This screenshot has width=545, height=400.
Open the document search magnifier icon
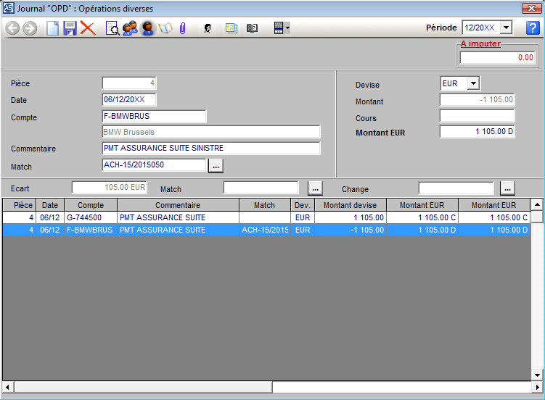[x=112, y=28]
